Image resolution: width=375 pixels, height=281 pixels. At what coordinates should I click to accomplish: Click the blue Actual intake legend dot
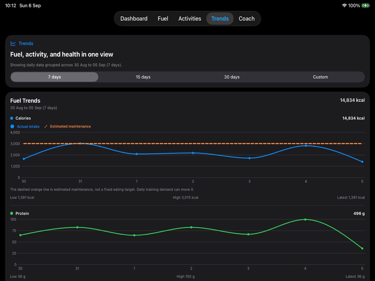pos(12,127)
